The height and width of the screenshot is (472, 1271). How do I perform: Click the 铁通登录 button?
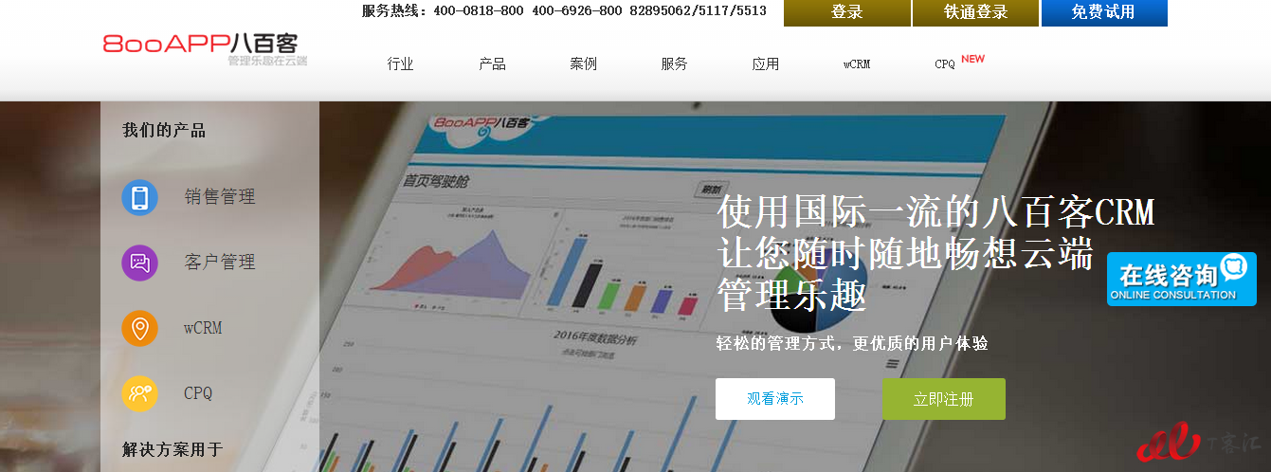coord(975,12)
